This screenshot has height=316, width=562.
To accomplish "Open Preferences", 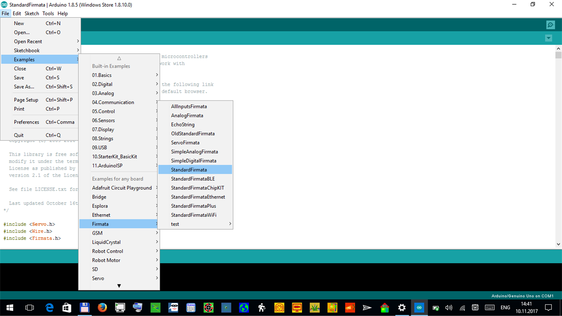I will (41, 122).
